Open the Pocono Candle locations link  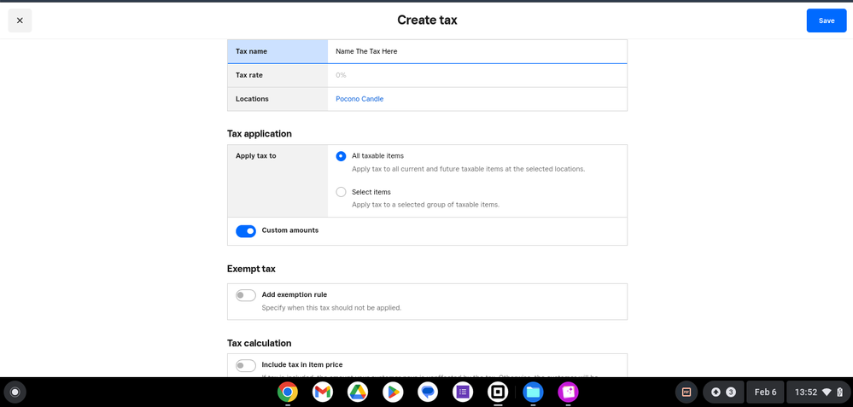coord(359,99)
